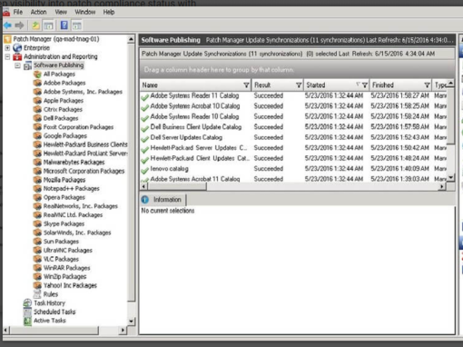This screenshot has height=347, width=463.
Task: Open the Window menu
Action: (85, 12)
